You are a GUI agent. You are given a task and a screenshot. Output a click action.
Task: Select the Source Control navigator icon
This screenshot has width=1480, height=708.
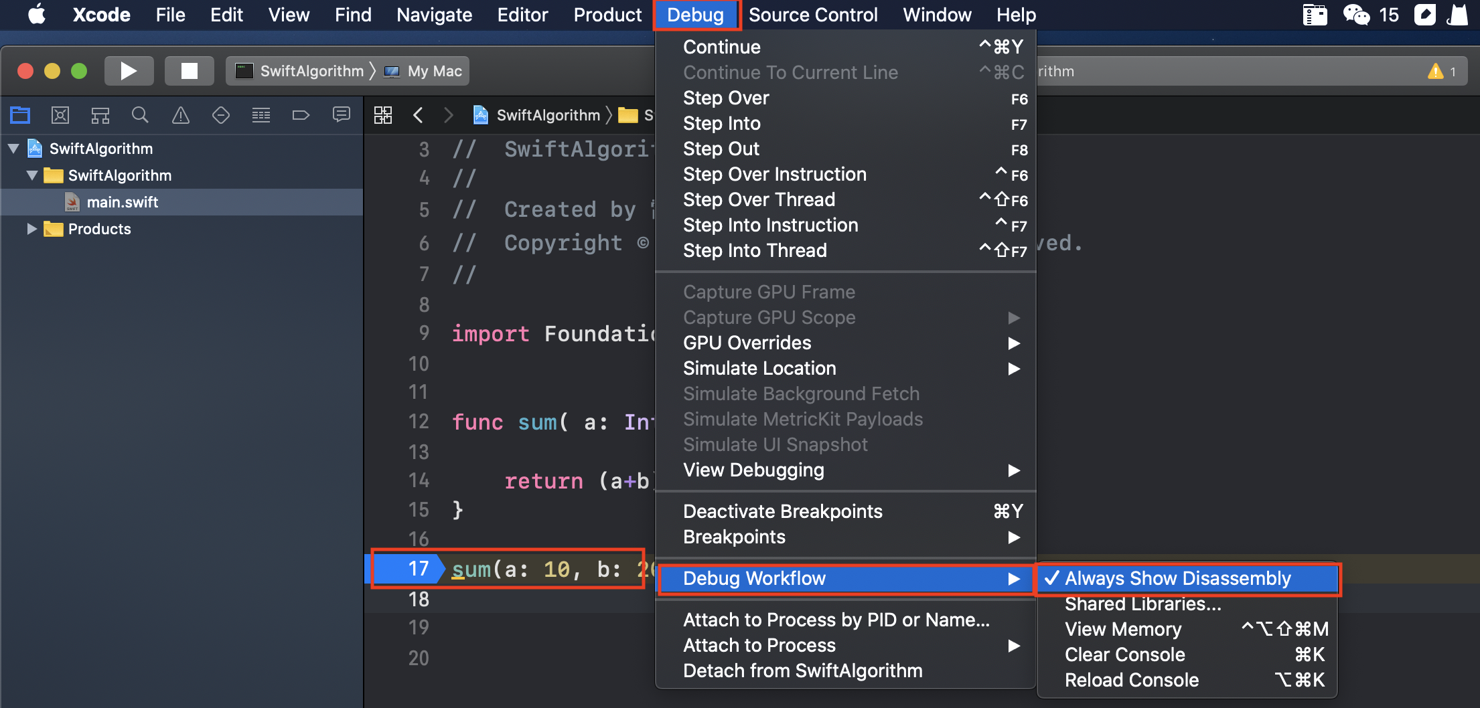pyautogui.click(x=60, y=115)
